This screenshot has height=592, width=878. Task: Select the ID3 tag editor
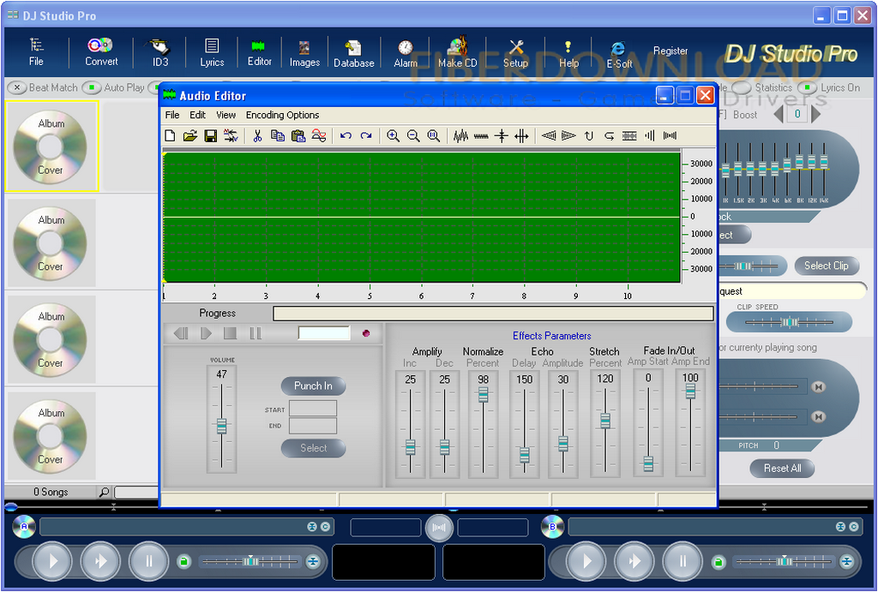tap(159, 51)
